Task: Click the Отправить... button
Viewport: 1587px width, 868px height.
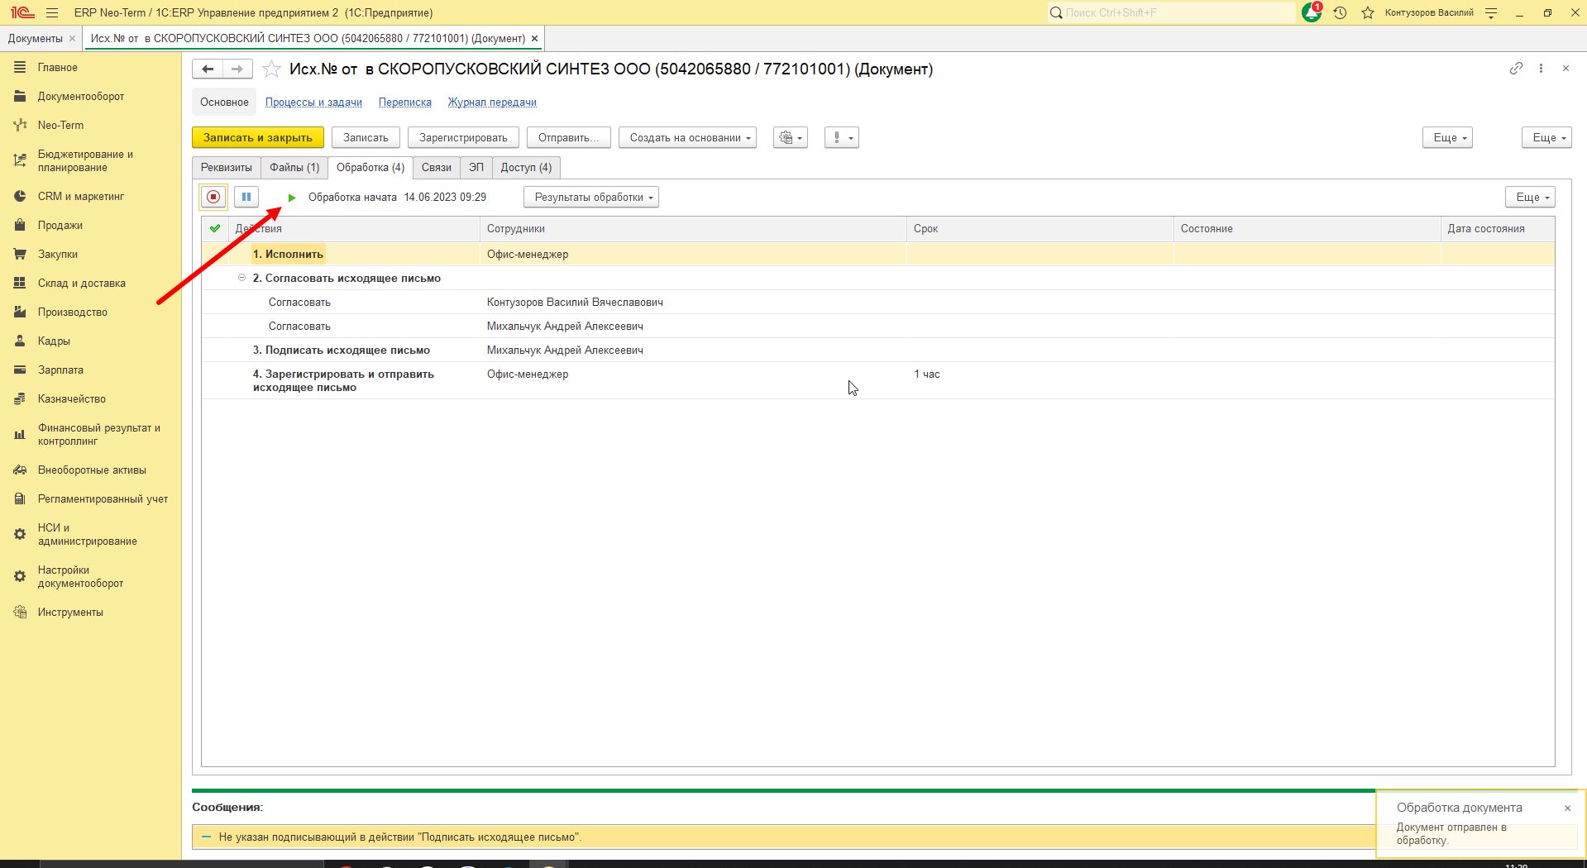Action: (x=569, y=138)
